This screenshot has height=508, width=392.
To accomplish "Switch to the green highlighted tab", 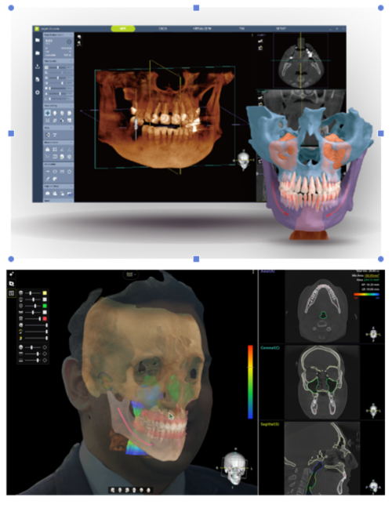I will pos(123,28).
